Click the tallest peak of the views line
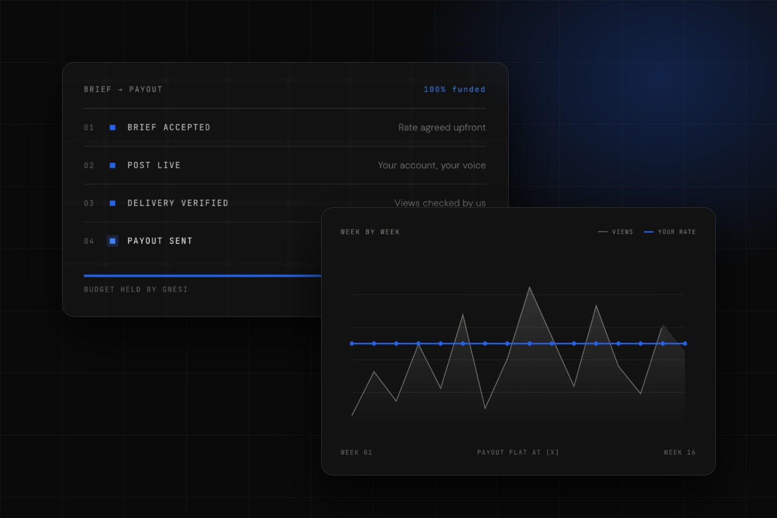This screenshot has height=518, width=777. (x=529, y=287)
